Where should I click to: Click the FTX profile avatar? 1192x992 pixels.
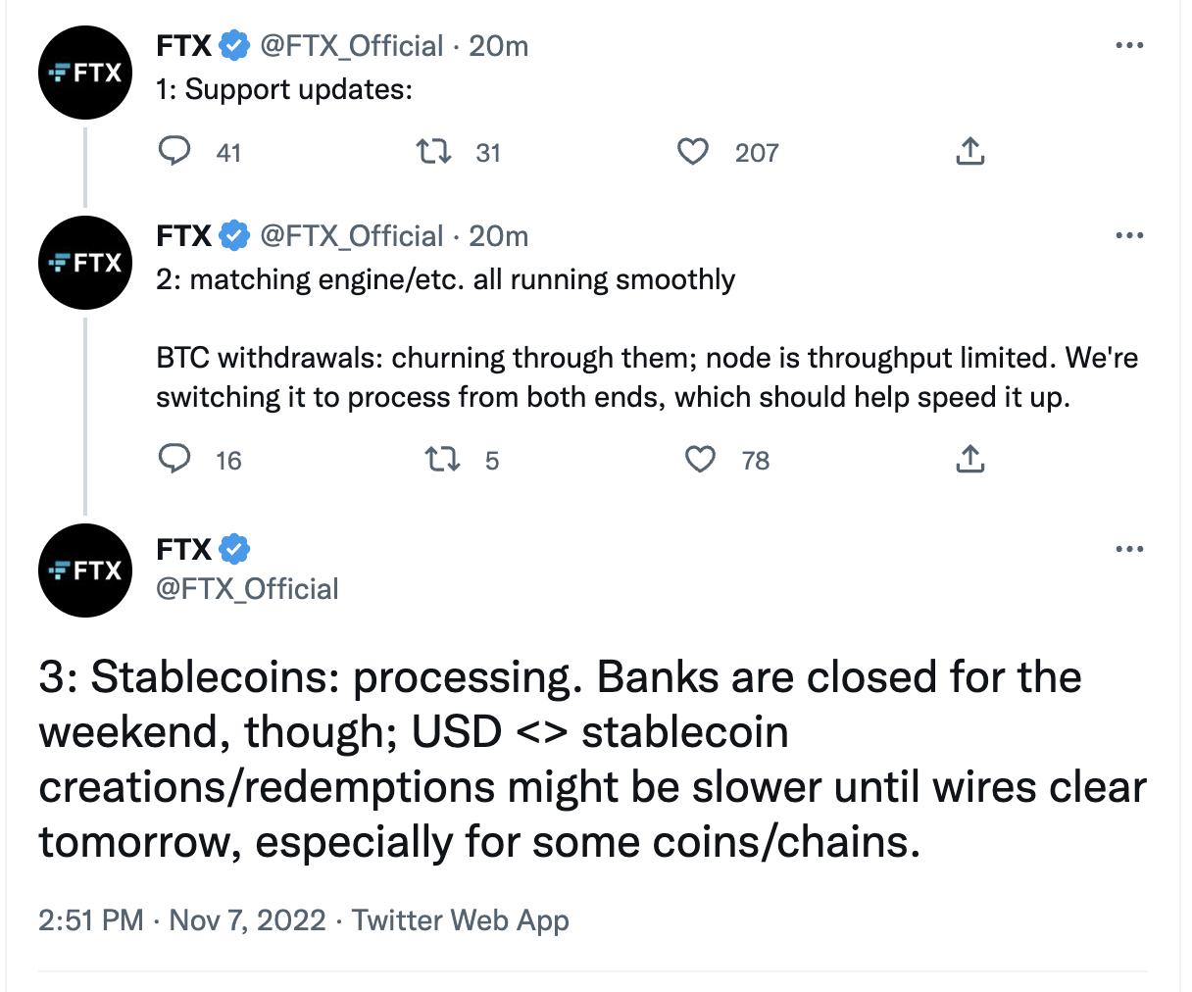84,73
